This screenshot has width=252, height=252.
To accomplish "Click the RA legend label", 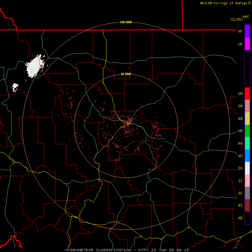I will click(x=240, y=144).
